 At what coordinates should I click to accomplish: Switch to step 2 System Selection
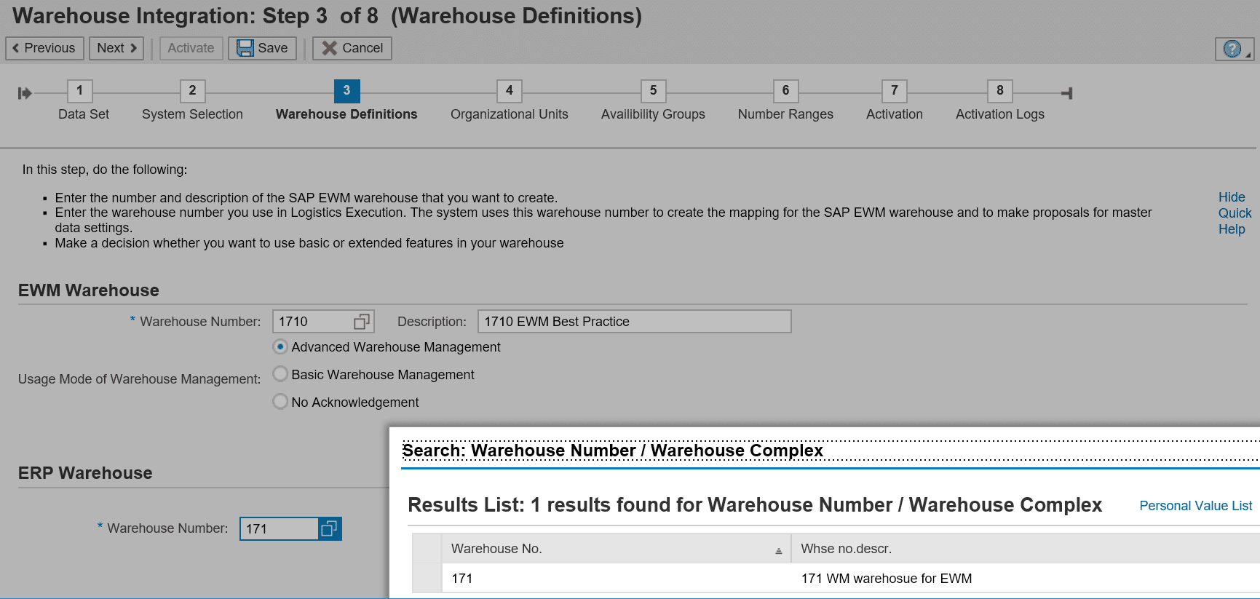[192, 91]
